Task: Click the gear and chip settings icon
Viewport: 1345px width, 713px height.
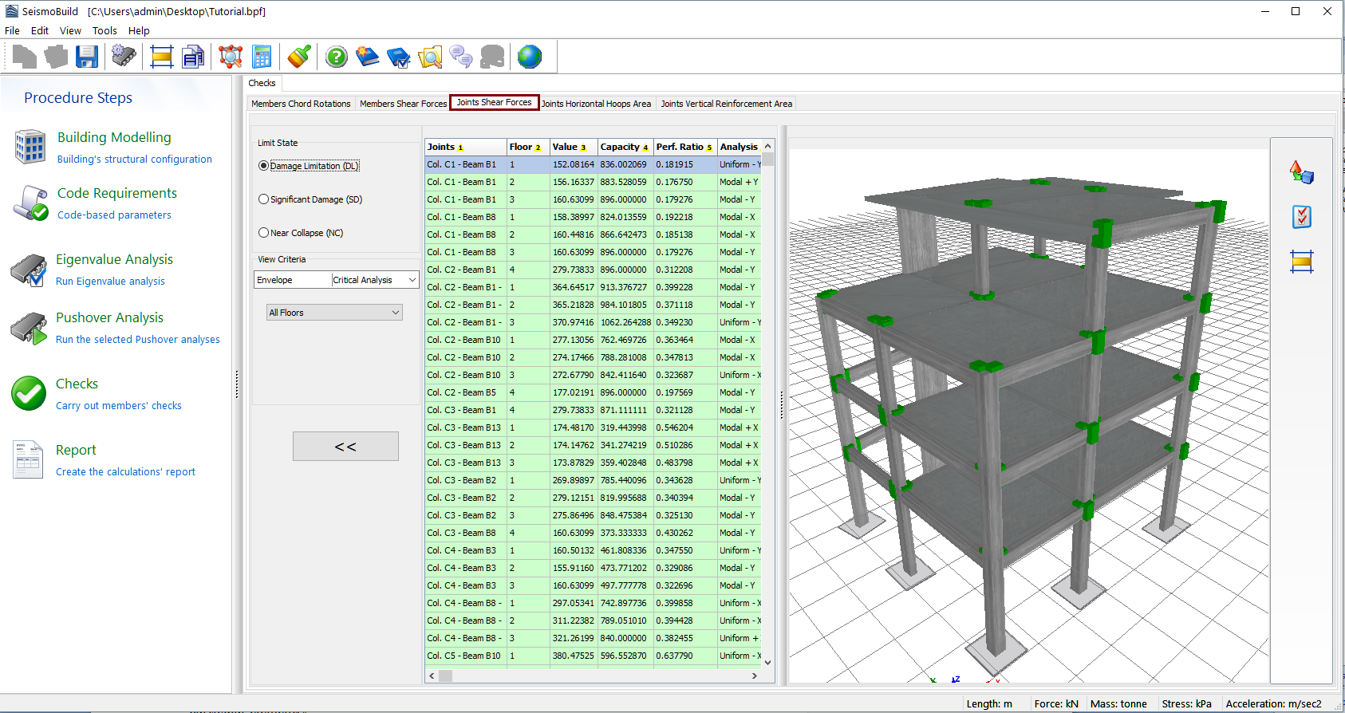Action: (124, 57)
